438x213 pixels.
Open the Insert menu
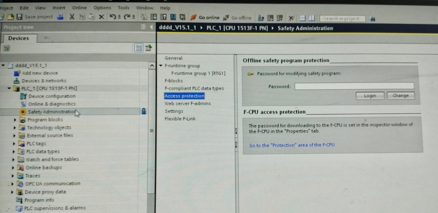point(59,8)
